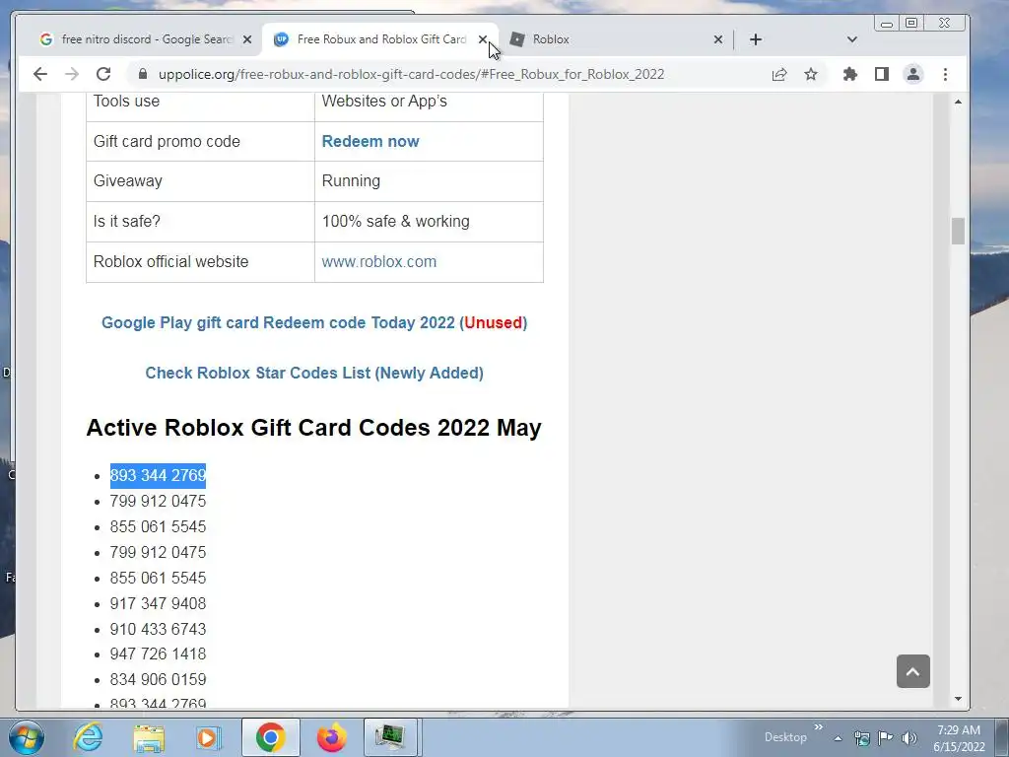1009x757 pixels.
Task: Open a new tab with the plus button
Action: tap(756, 39)
